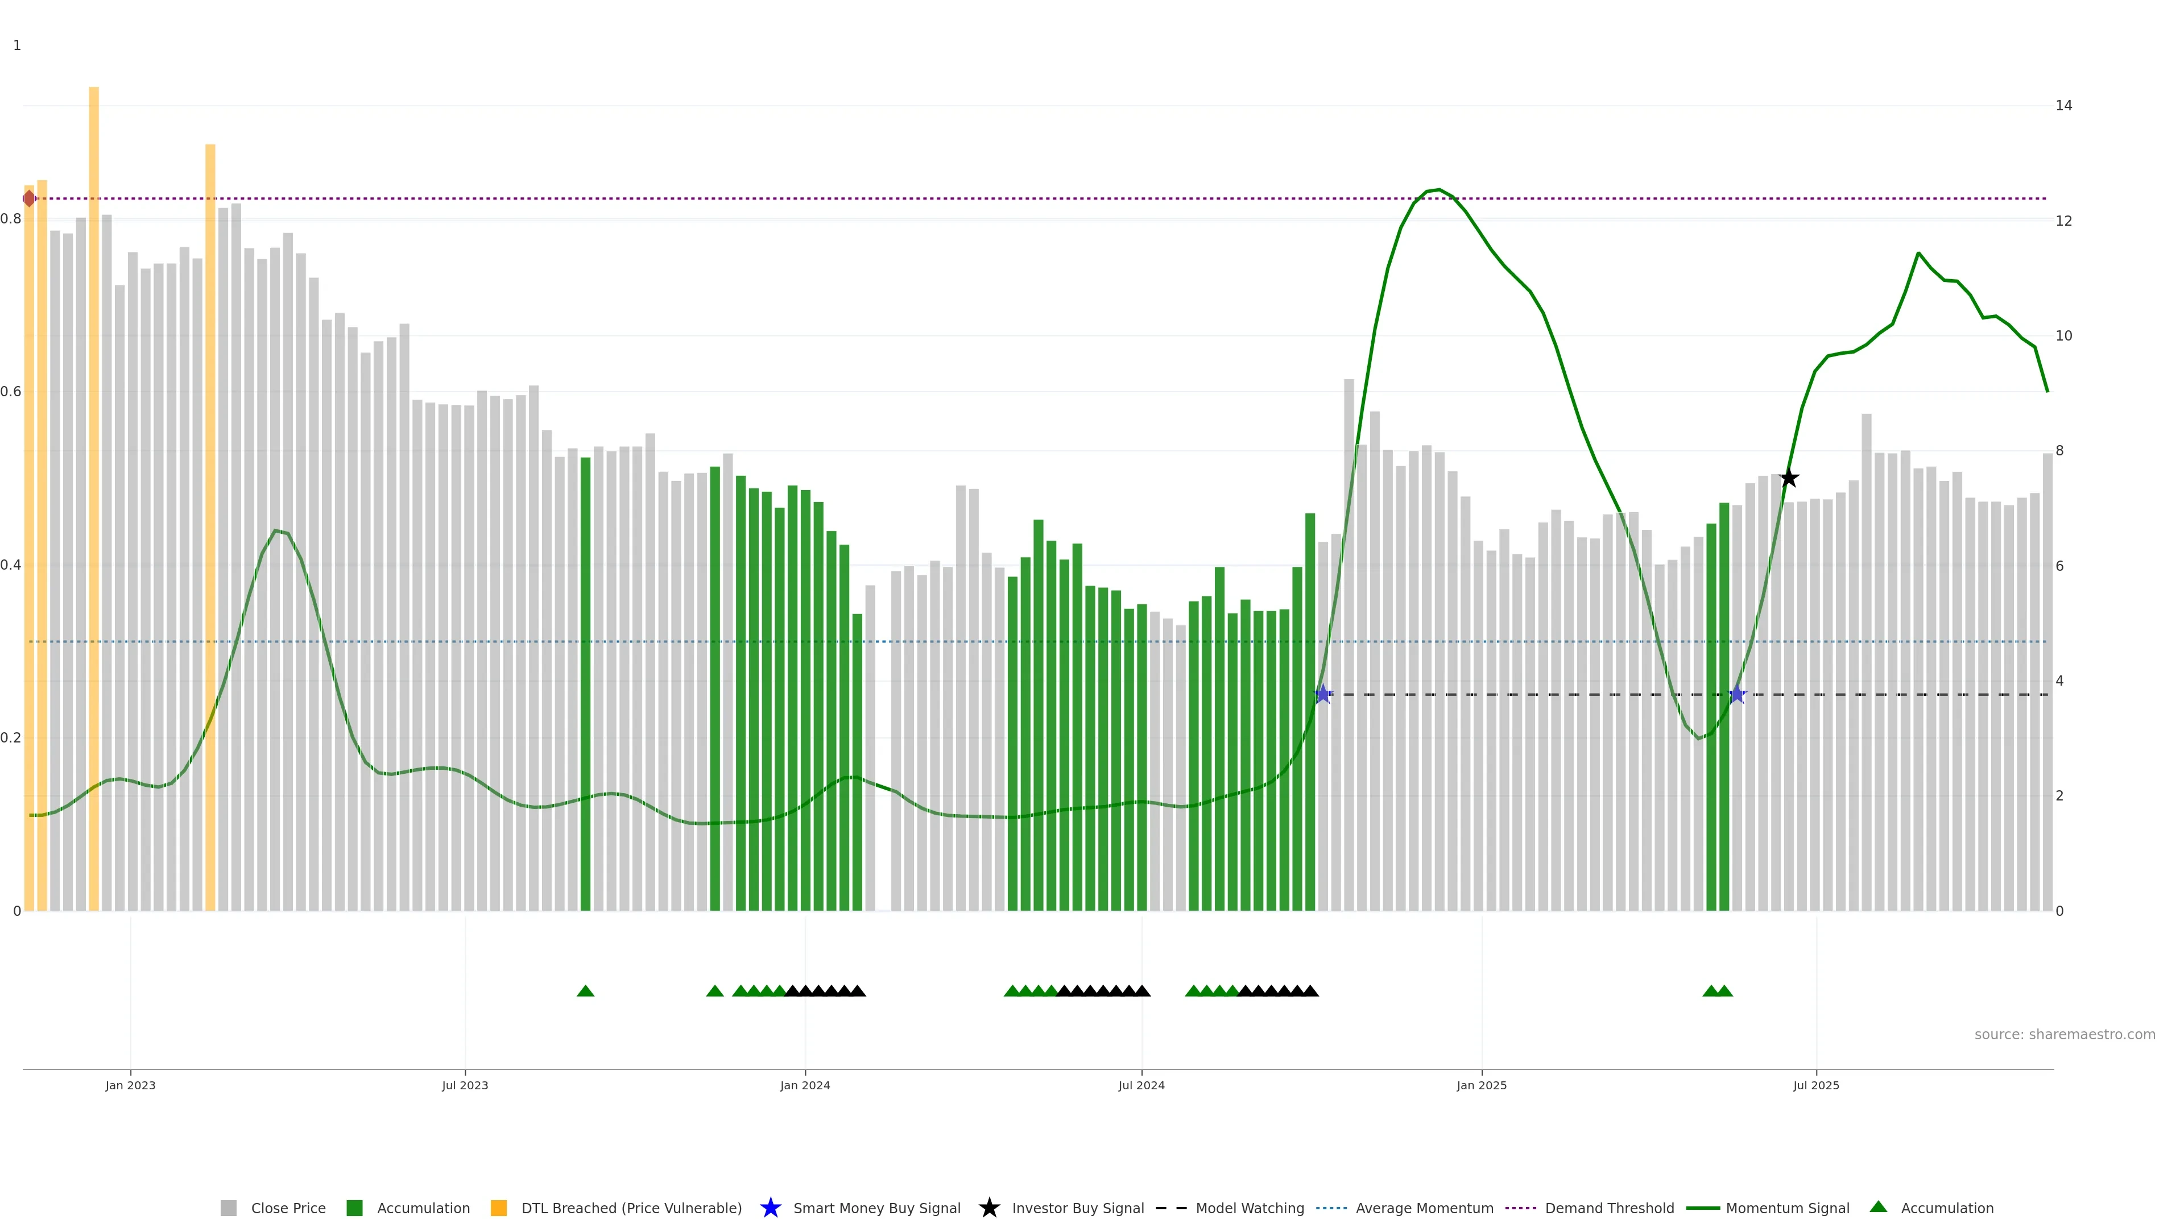Screen dimensions: 2184x1228
Task: Click the sharemaestro.com source text
Action: (x=2065, y=1035)
